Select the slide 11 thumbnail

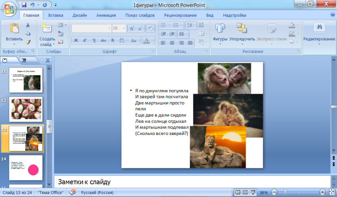26,80
